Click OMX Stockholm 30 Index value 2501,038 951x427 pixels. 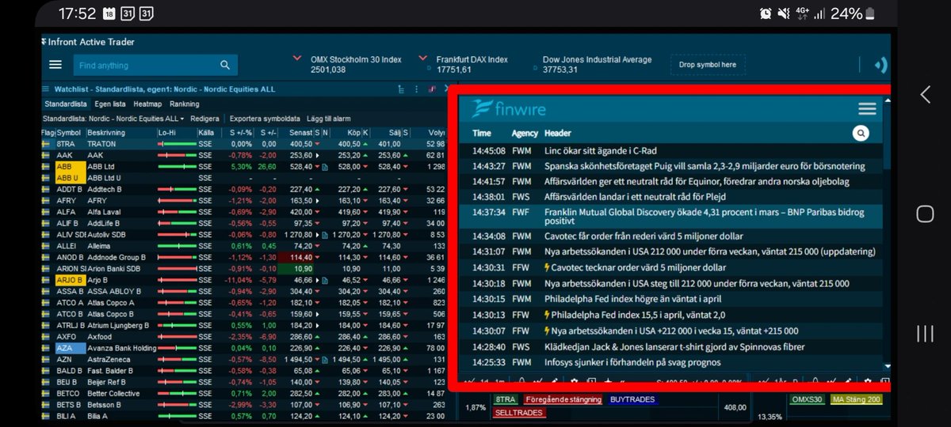tap(328, 70)
